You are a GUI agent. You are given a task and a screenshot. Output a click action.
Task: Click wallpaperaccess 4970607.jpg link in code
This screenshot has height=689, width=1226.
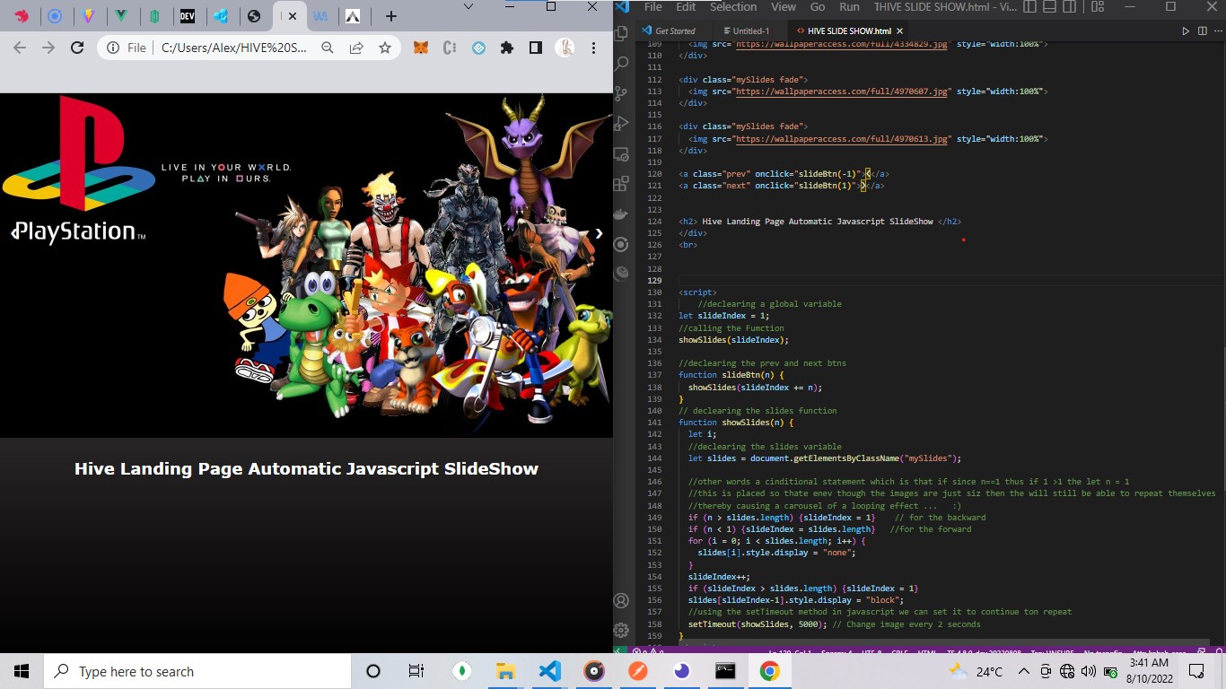842,92
